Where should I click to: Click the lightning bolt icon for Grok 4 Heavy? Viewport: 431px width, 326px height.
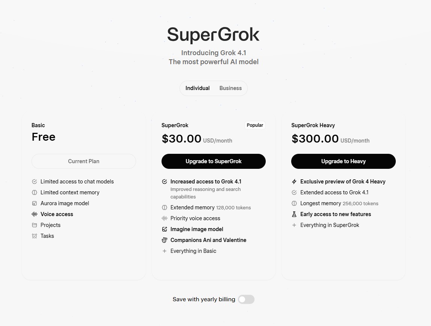[294, 182]
